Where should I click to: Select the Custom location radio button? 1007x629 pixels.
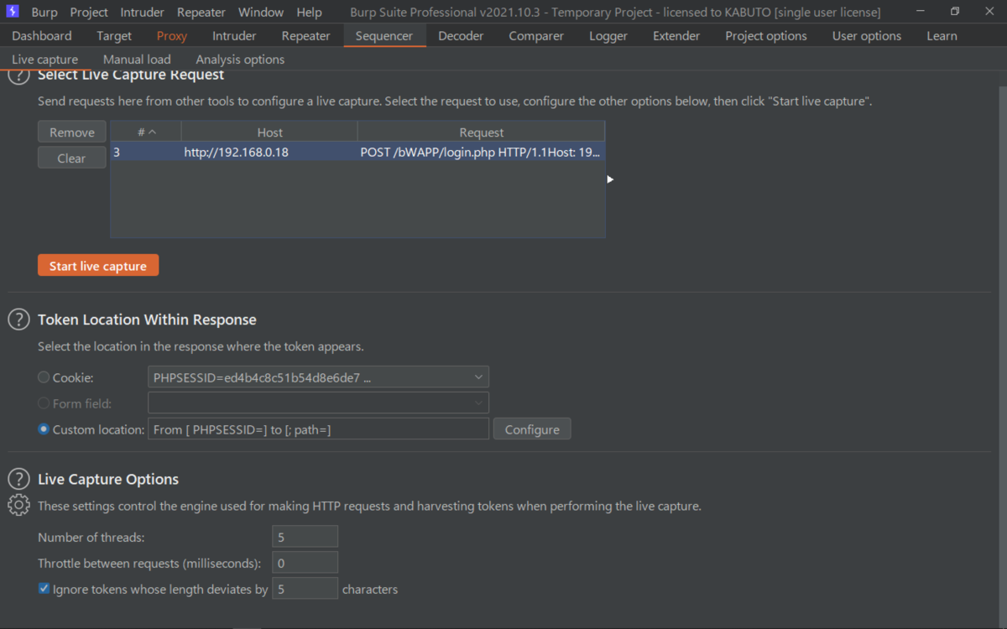44,429
